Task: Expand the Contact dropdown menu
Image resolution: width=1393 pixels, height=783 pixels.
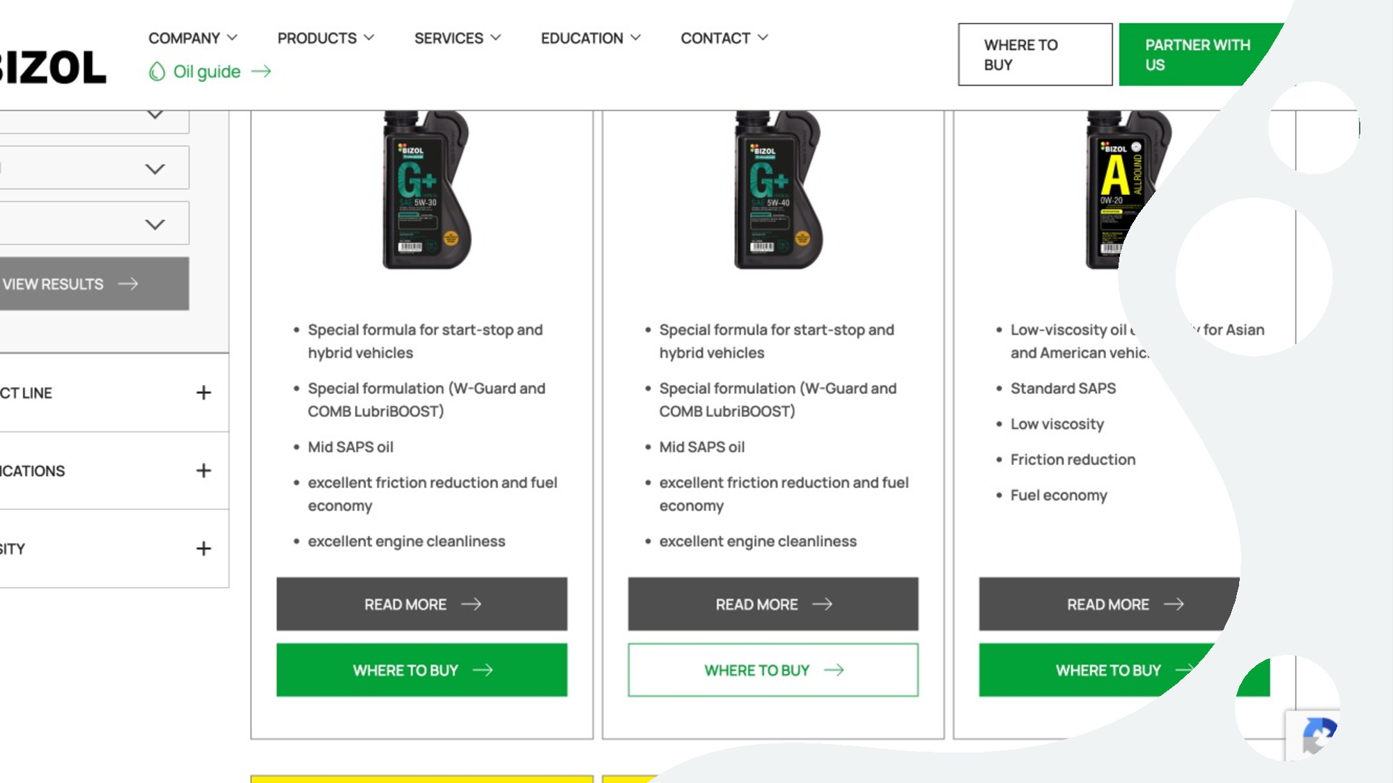Action: click(x=724, y=38)
